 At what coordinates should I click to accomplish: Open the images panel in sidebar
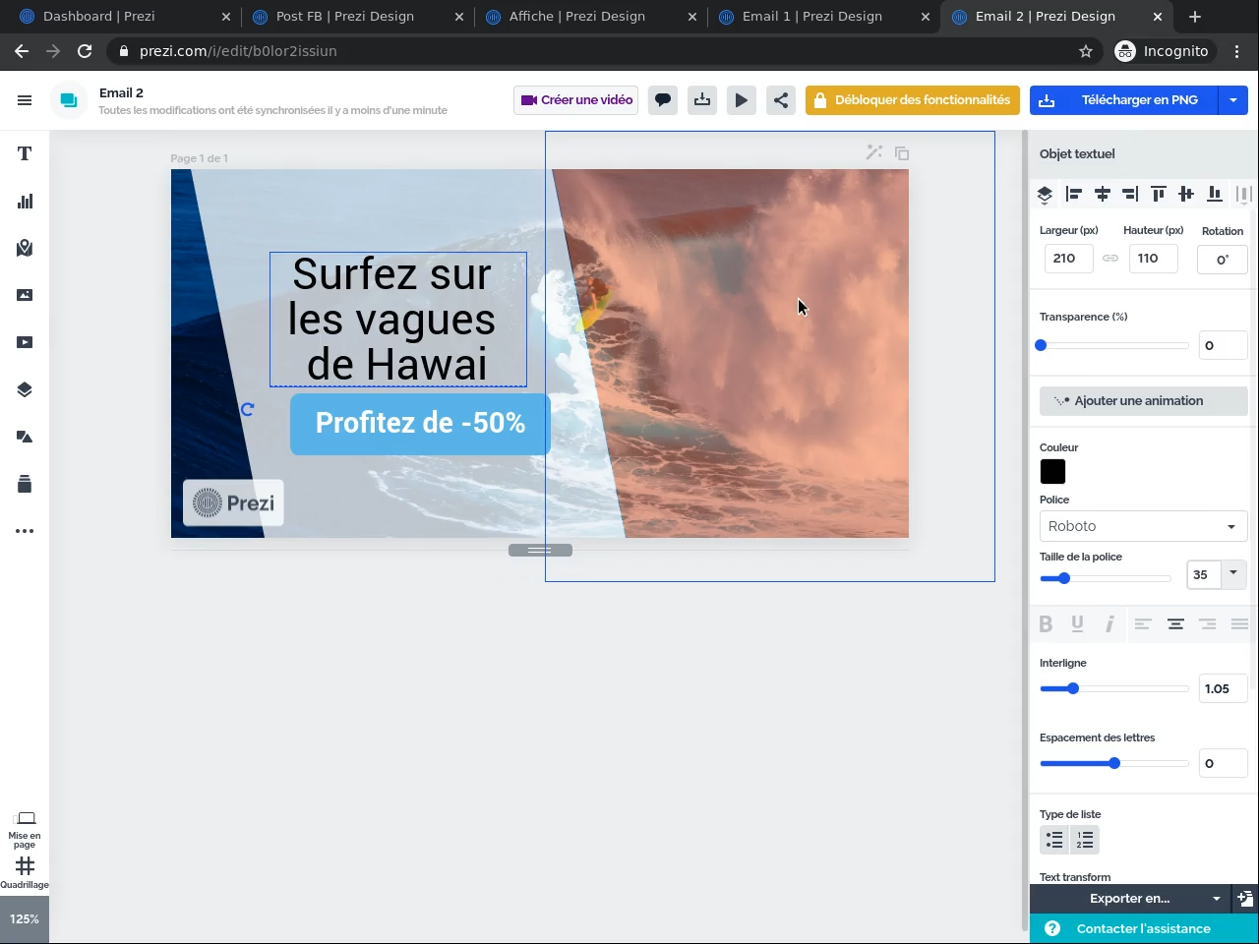pyautogui.click(x=25, y=295)
